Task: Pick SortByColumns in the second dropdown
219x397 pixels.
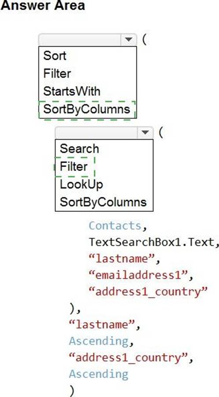Action: [103, 202]
